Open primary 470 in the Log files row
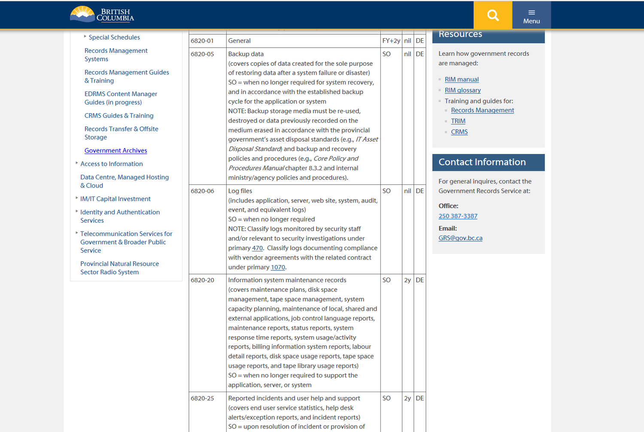 (257, 248)
